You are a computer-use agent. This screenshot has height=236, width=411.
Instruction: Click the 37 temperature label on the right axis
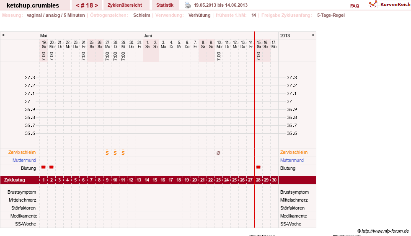coord(289,101)
